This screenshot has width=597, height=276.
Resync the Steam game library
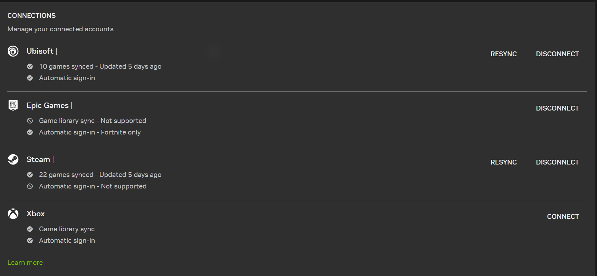504,162
